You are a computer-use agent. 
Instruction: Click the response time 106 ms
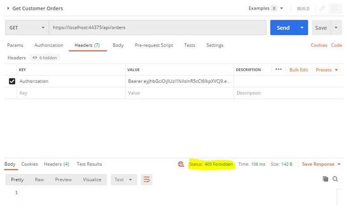point(252,164)
